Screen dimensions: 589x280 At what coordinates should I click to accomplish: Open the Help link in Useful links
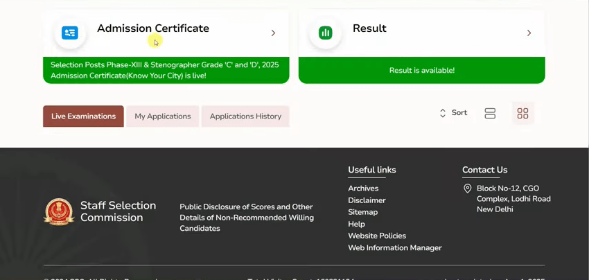coord(356,224)
